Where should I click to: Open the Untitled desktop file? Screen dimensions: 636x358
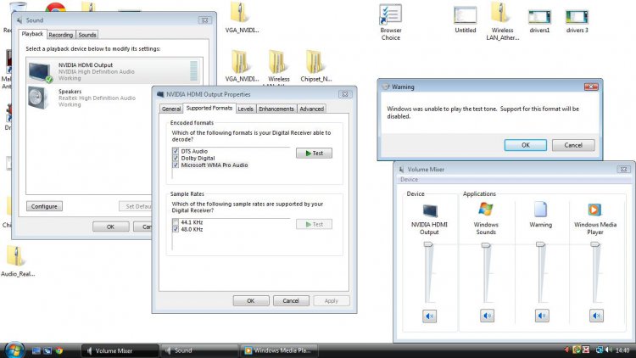tap(465, 20)
